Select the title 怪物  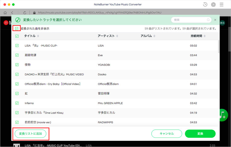click(27, 65)
